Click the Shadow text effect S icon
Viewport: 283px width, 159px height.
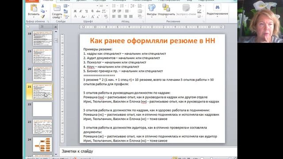tap(92, 11)
